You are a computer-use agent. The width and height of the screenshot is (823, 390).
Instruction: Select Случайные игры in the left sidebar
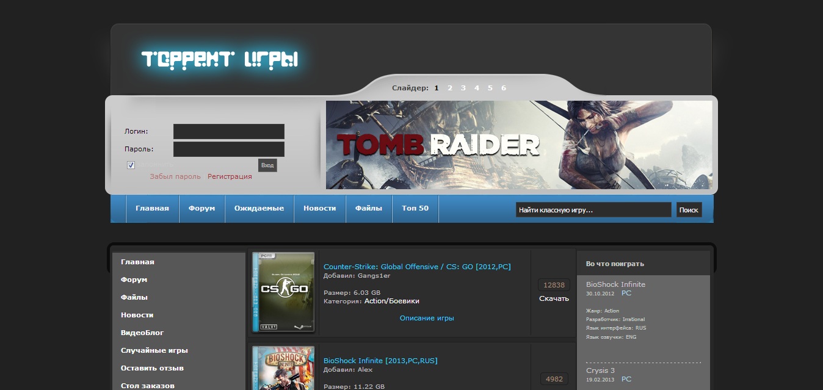click(x=154, y=350)
